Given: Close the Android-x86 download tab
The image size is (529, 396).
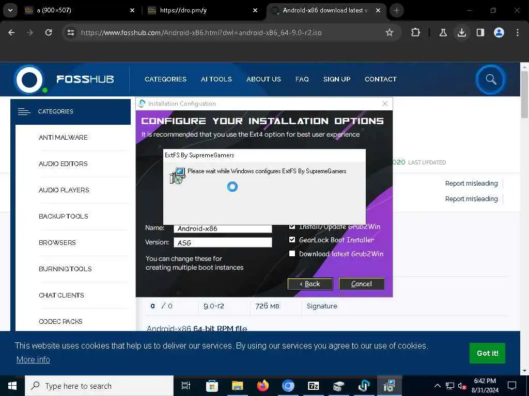Looking at the screenshot, I should coord(378,10).
